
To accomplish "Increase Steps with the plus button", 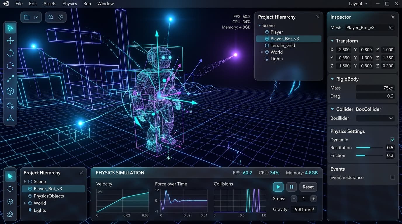I will click(x=313, y=199).
